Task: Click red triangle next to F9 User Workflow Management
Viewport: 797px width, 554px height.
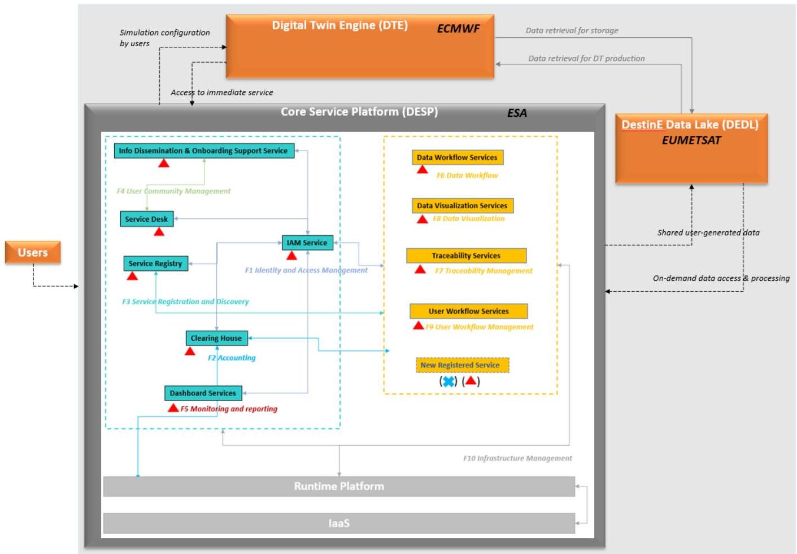Action: (x=419, y=326)
